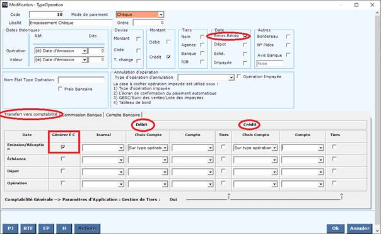The height and width of the screenshot is (234, 381).
Task: Toggle Débit Tiers checkbox in Emission/Réception row
Action: [x=223, y=146]
